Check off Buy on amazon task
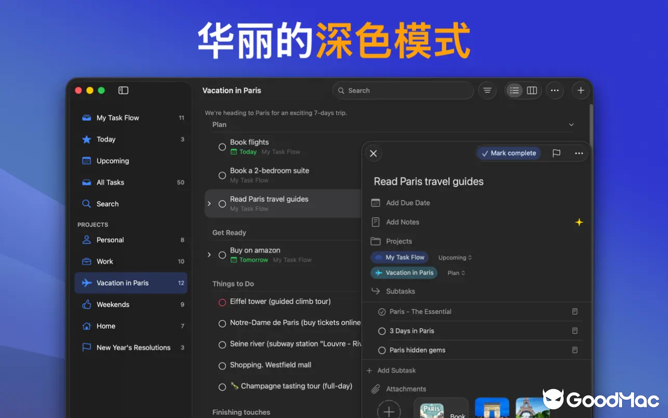The width and height of the screenshot is (668, 418). coord(222,255)
